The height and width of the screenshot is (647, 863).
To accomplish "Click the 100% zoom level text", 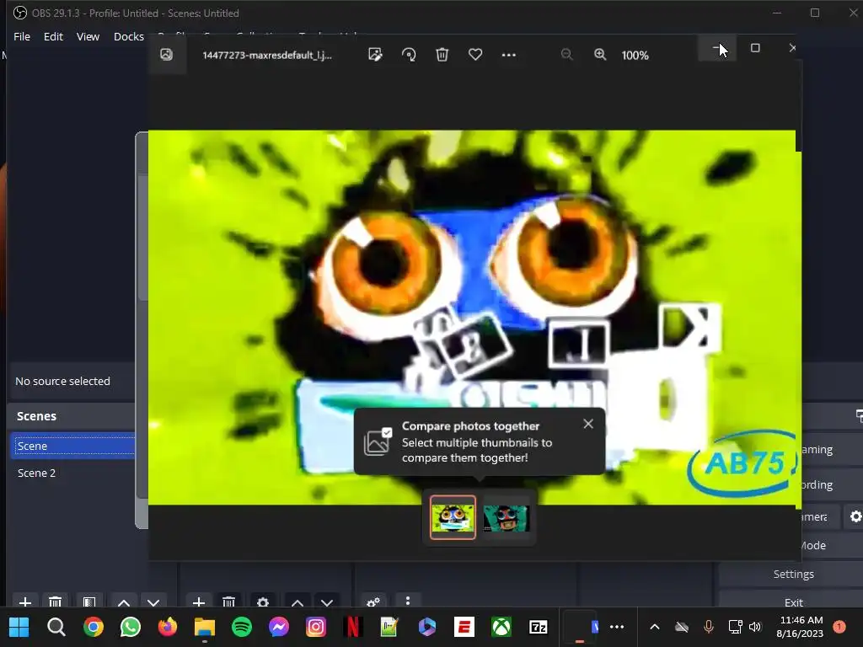I will [635, 55].
